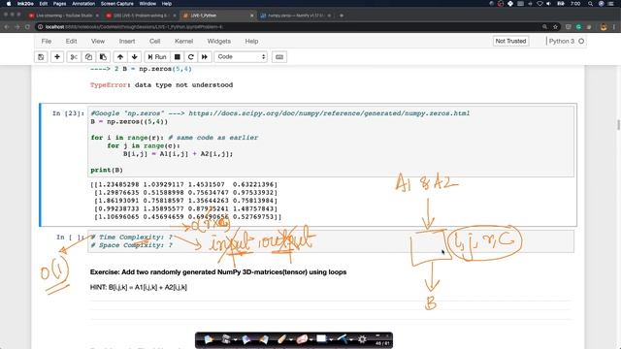
Task: Click the Not Trusted button
Action: coord(510,41)
